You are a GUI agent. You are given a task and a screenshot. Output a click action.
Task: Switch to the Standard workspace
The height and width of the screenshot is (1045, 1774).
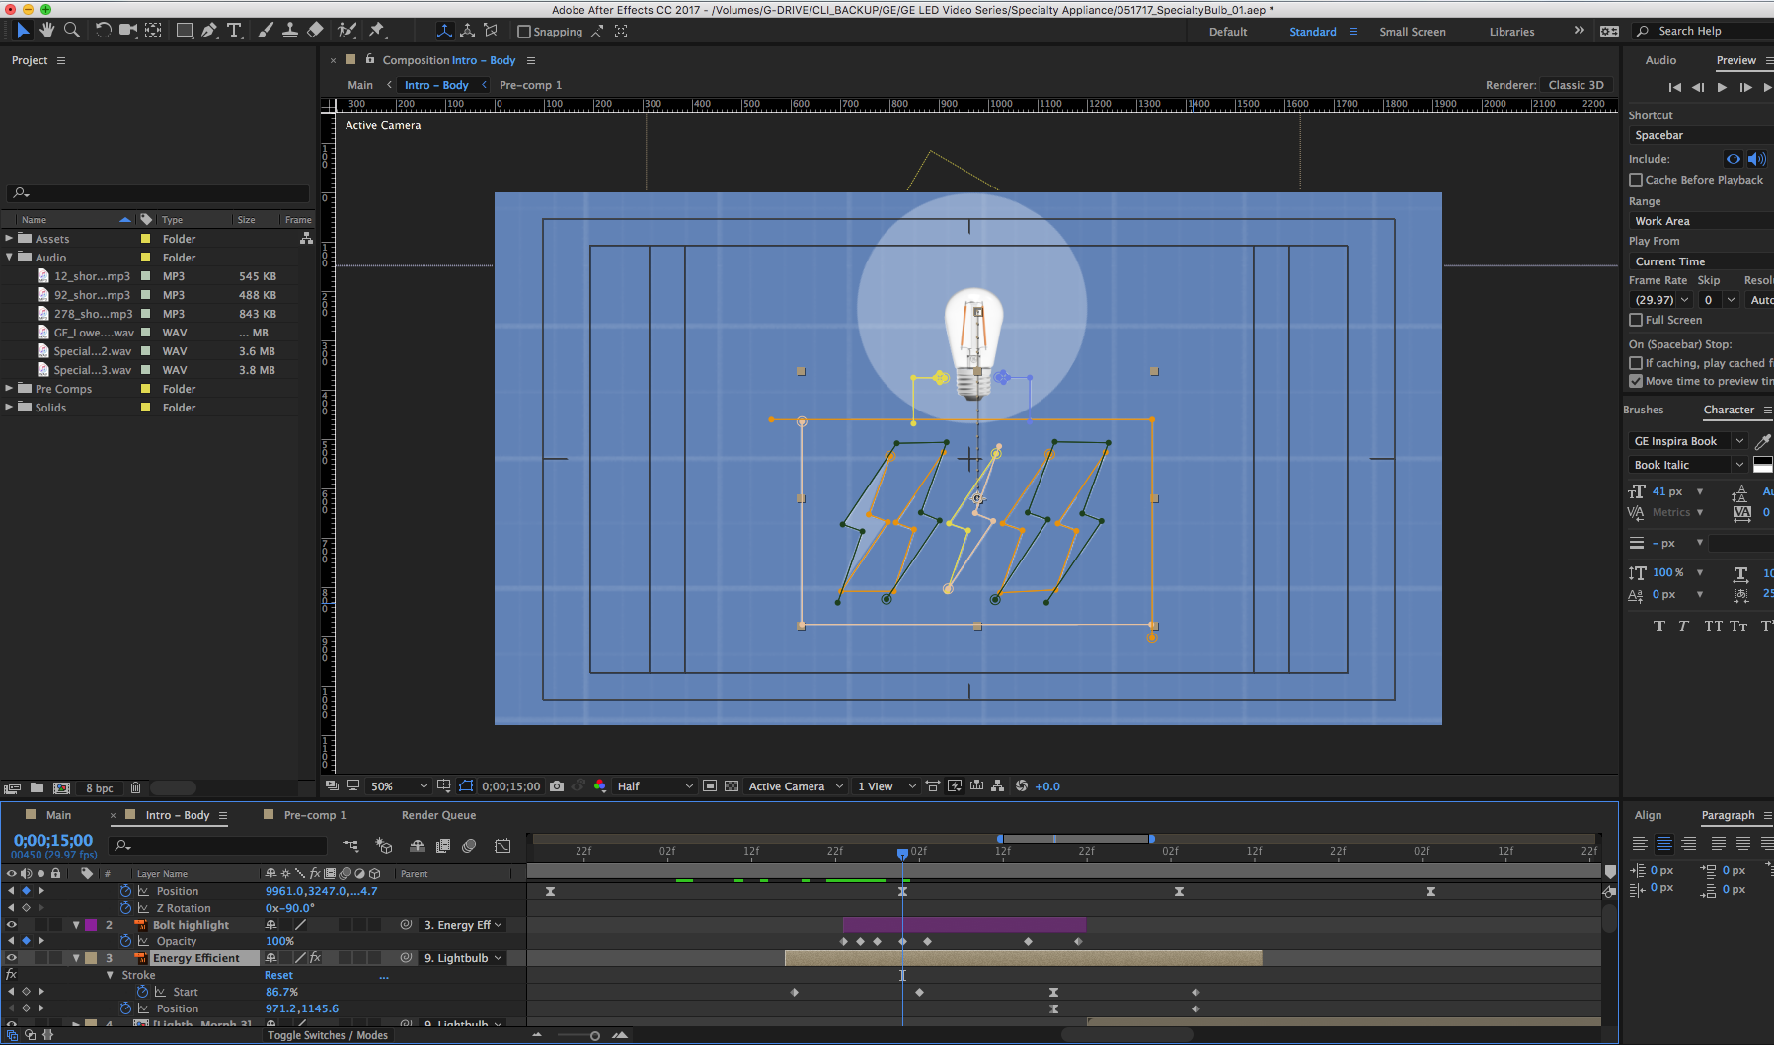pyautogui.click(x=1312, y=32)
